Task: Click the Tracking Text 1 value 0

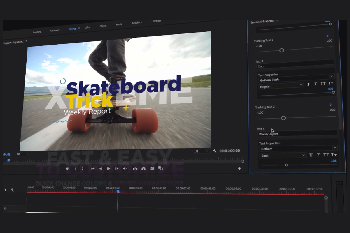Action: click(327, 36)
